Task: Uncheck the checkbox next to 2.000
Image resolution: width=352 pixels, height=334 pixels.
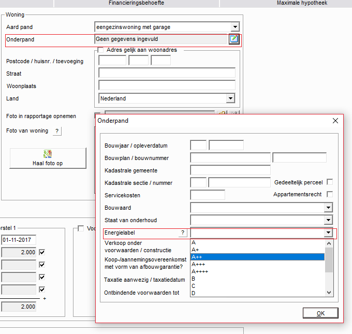Action: (42, 252)
